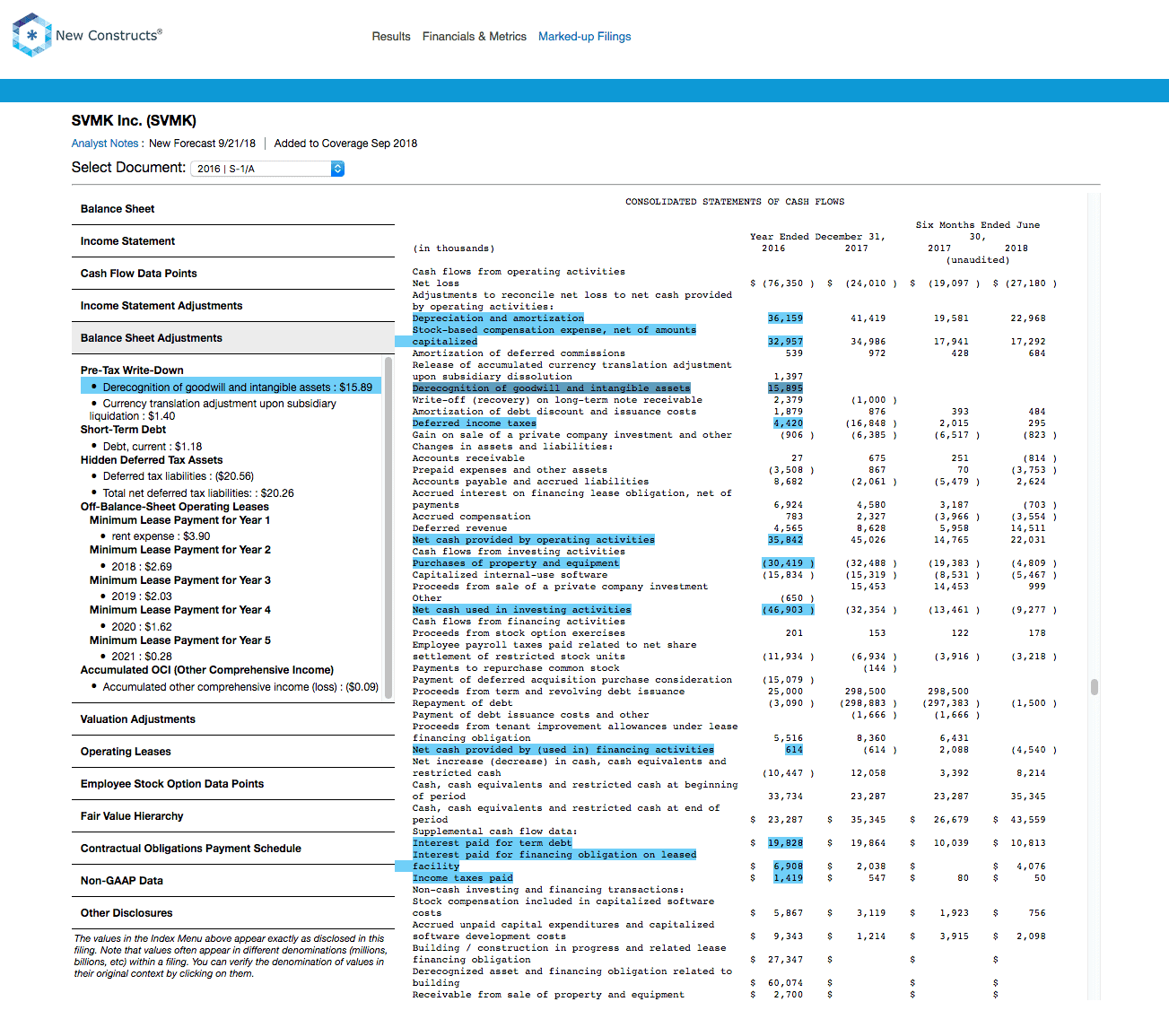Click the SVMK Inc. (SVMK) heading

[x=134, y=121]
